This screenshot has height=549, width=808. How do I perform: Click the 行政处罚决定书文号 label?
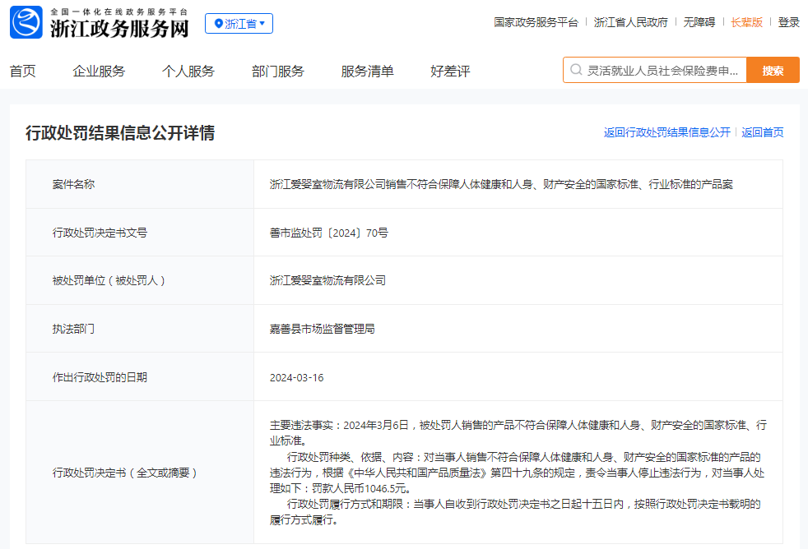point(100,233)
